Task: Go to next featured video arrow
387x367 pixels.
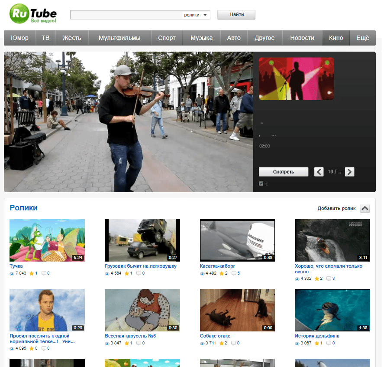Action: point(349,172)
